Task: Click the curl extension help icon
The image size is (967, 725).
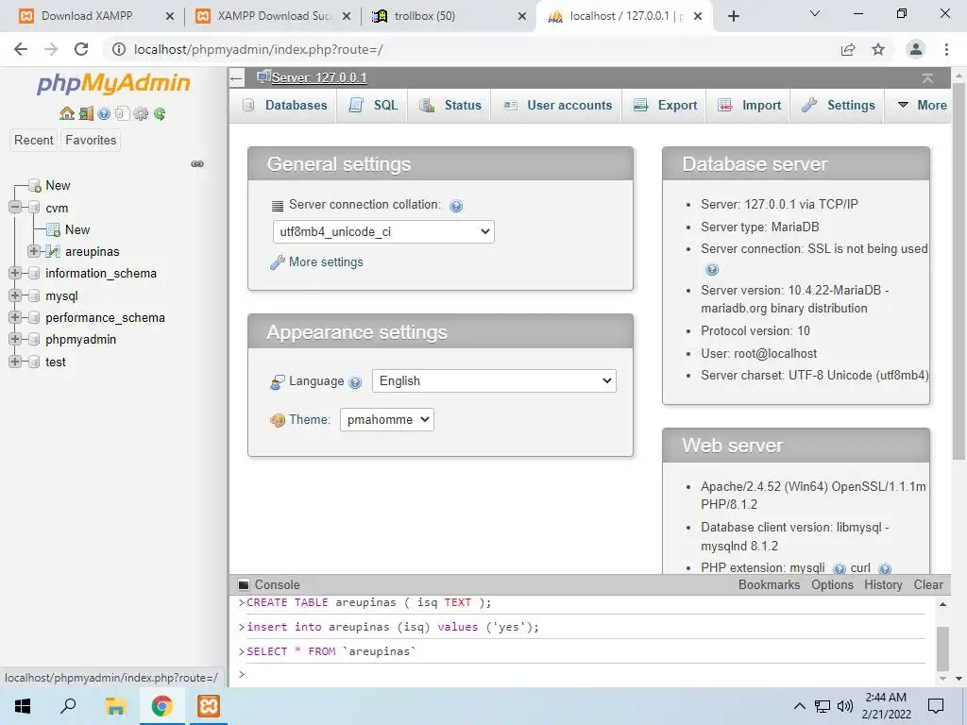Action: (x=885, y=568)
